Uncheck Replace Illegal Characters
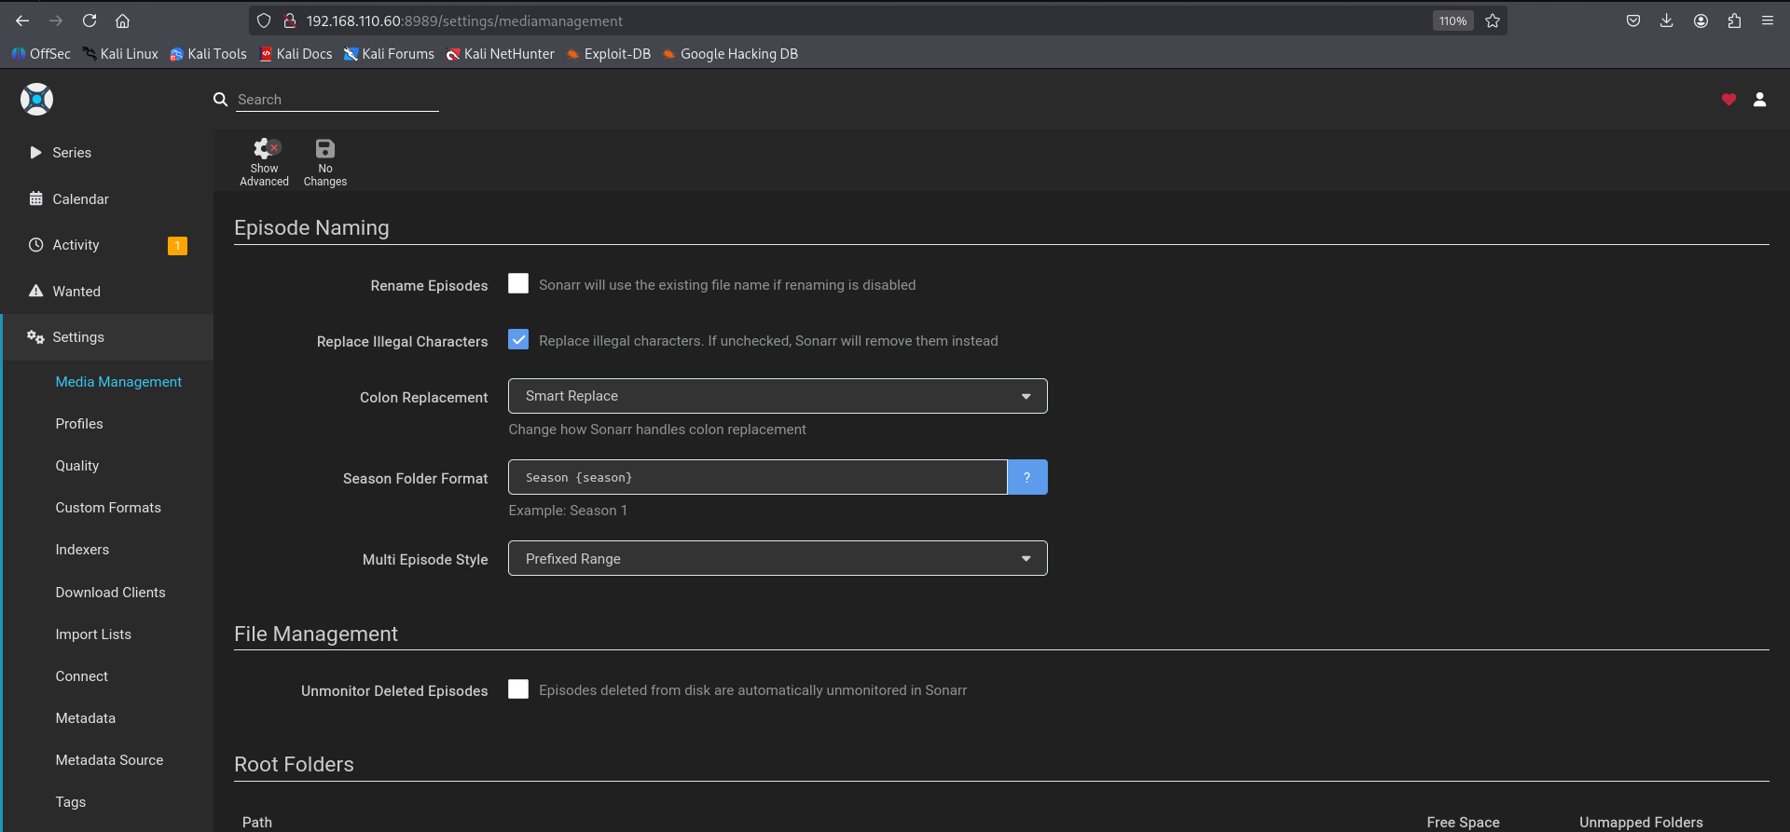Screen dimensions: 1790x832 [518, 340]
